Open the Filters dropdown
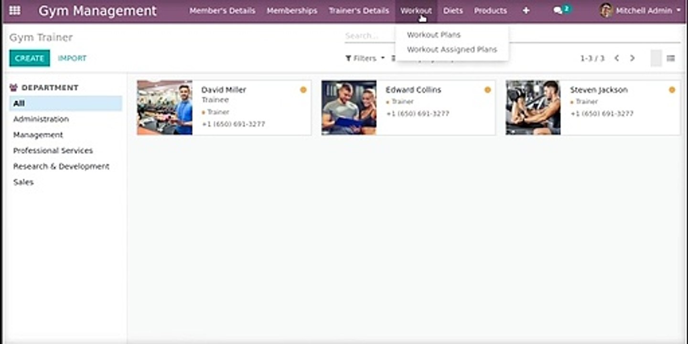Screen dimensions: 688x344 365,58
